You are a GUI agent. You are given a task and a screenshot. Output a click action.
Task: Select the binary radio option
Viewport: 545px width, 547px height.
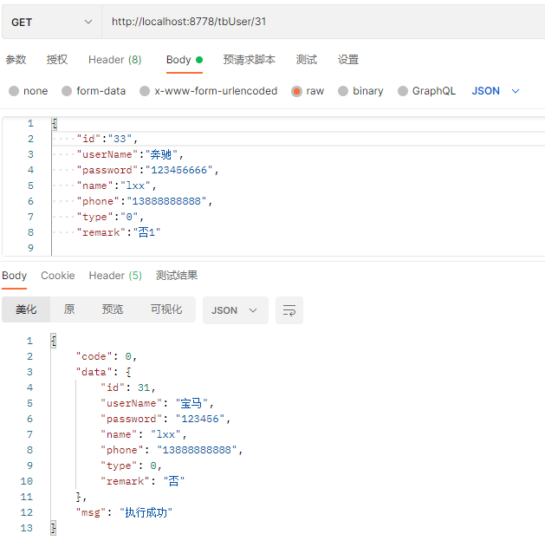pyautogui.click(x=343, y=91)
